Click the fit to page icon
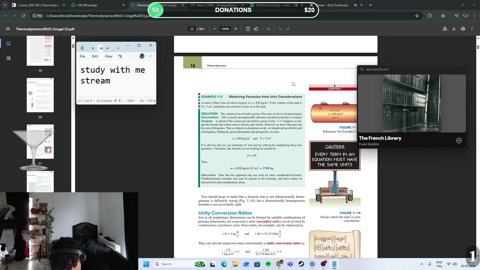The image size is (480, 270). [x=248, y=29]
